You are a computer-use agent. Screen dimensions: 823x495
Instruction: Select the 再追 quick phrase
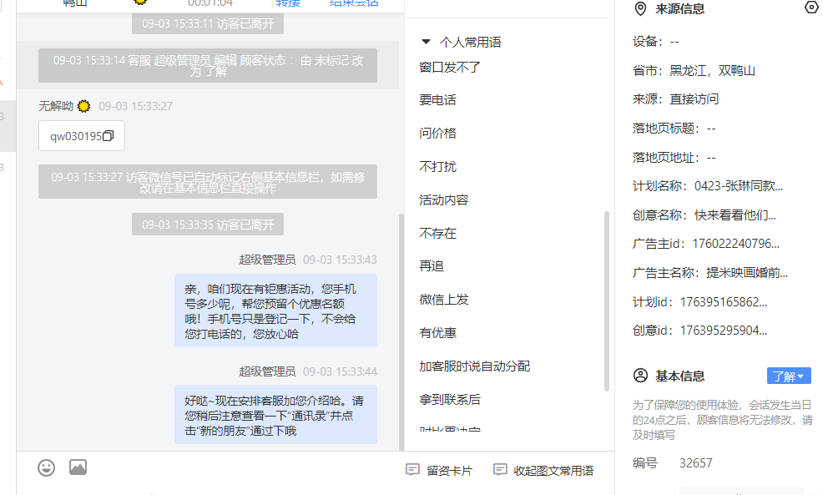click(x=432, y=266)
